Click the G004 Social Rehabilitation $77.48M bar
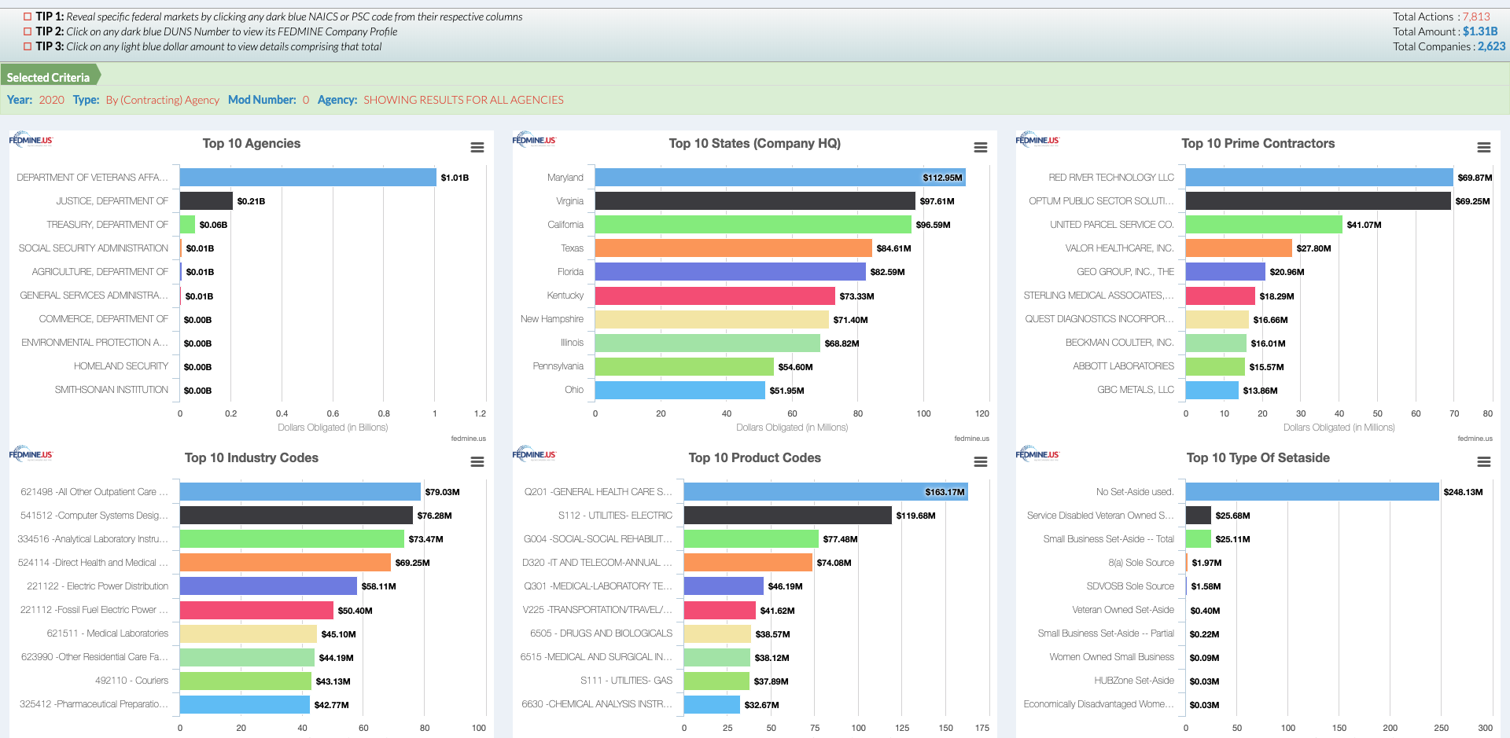 pyautogui.click(x=751, y=539)
